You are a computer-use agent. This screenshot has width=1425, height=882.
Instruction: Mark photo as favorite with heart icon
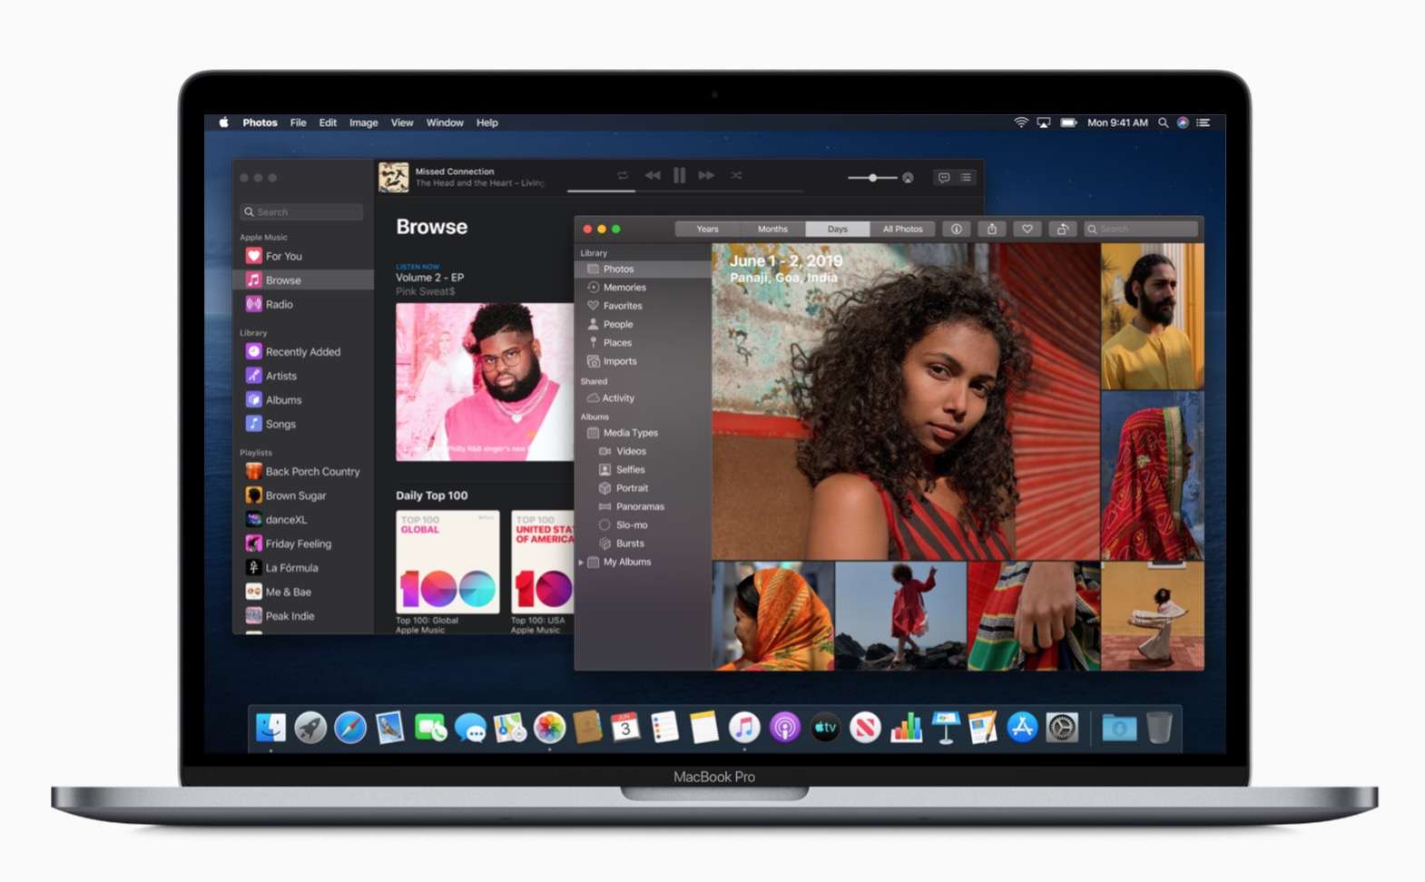point(1027,229)
